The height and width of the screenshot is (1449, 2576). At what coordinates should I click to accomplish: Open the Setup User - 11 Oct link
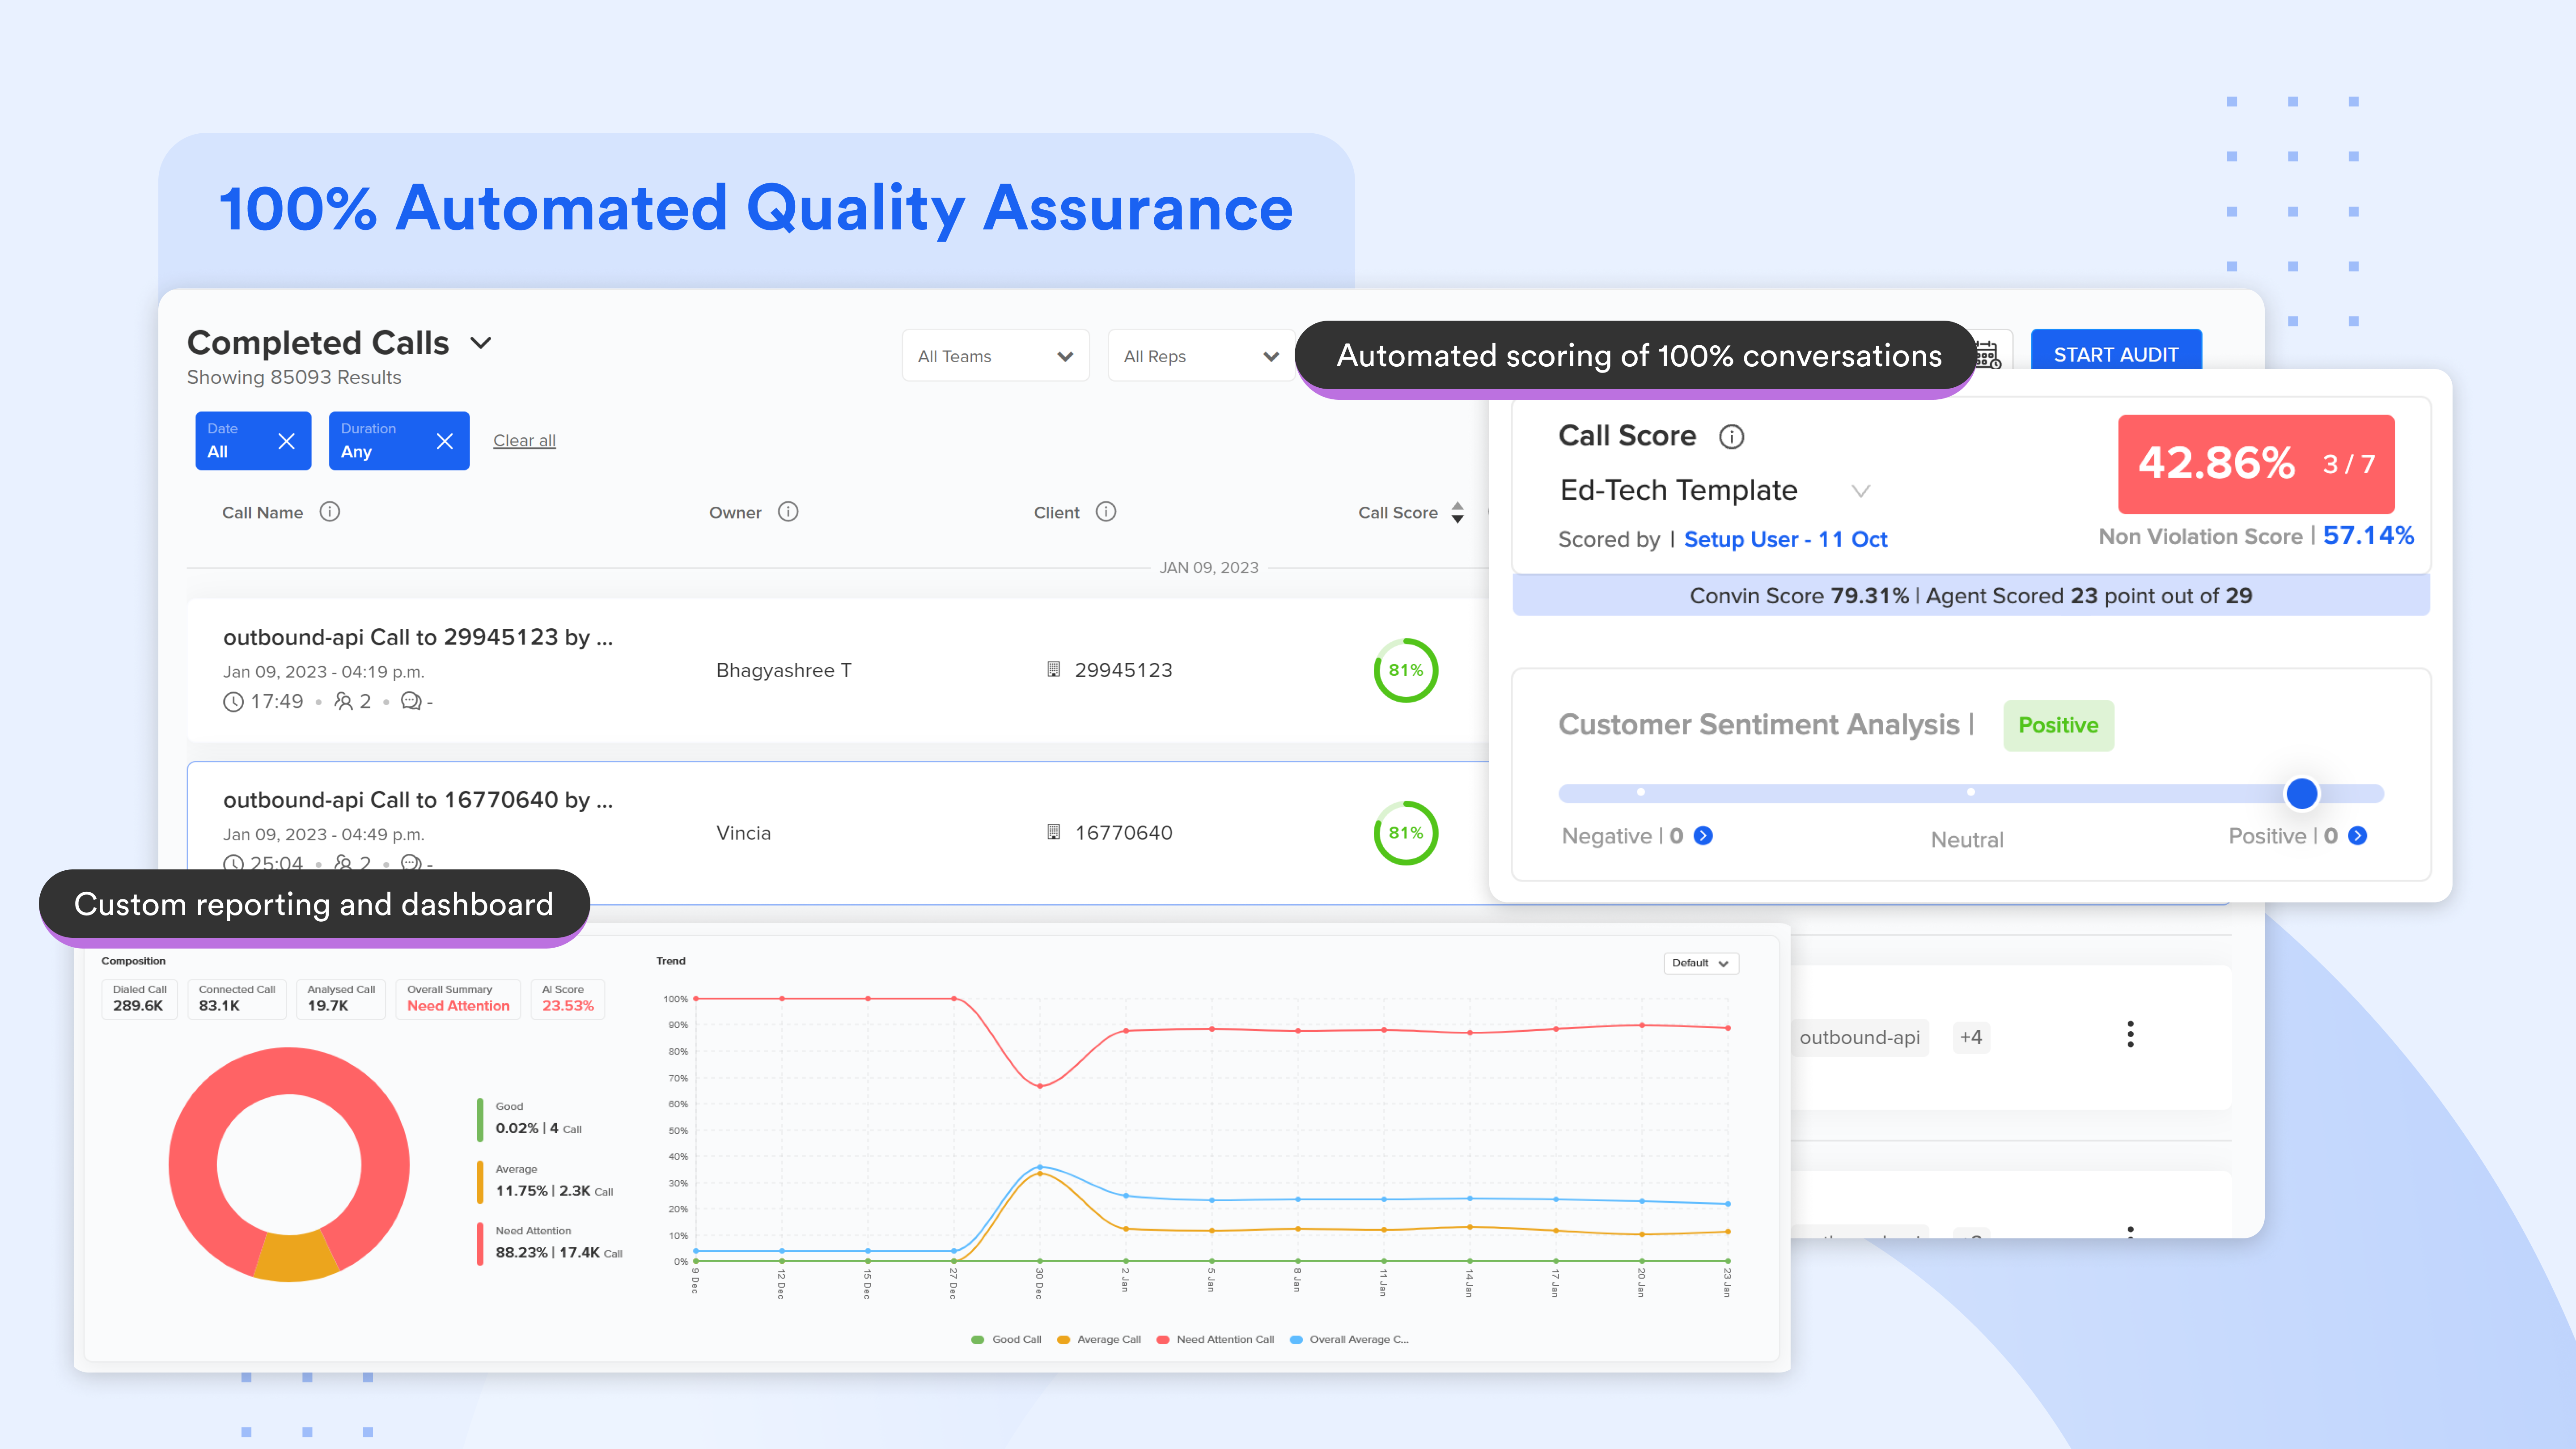coord(1785,539)
